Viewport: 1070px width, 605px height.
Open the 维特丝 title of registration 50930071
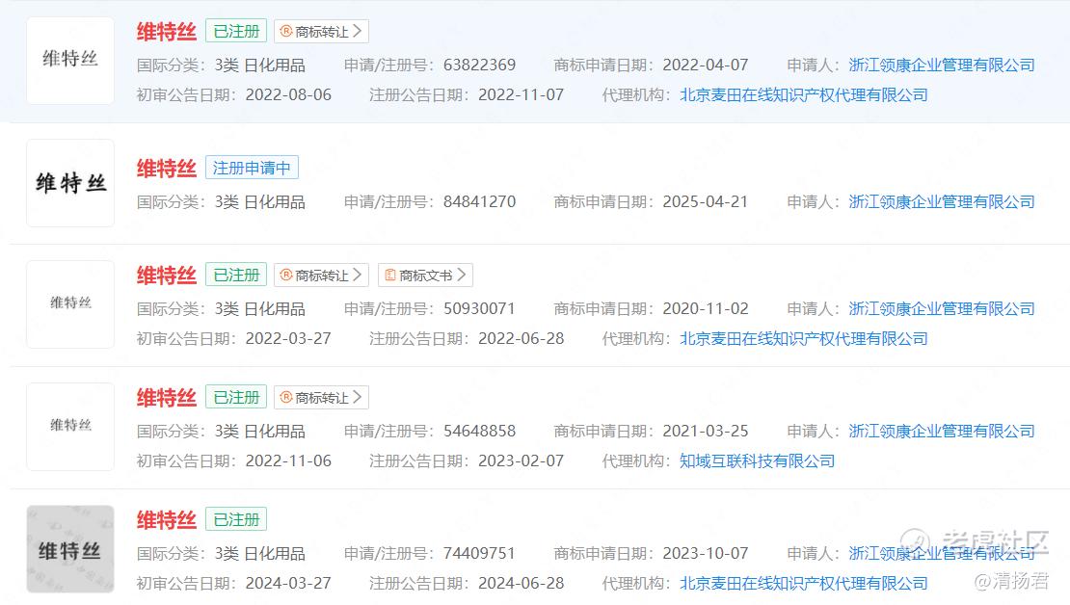(167, 276)
